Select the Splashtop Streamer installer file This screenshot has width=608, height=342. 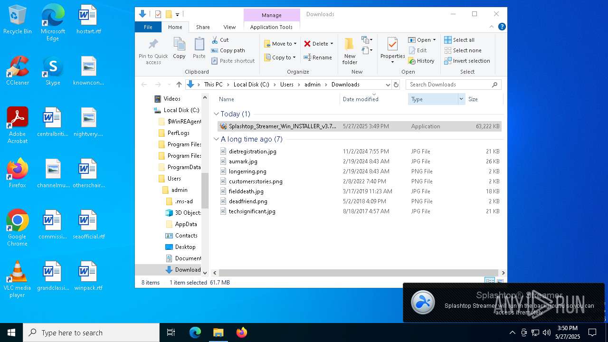360,126
